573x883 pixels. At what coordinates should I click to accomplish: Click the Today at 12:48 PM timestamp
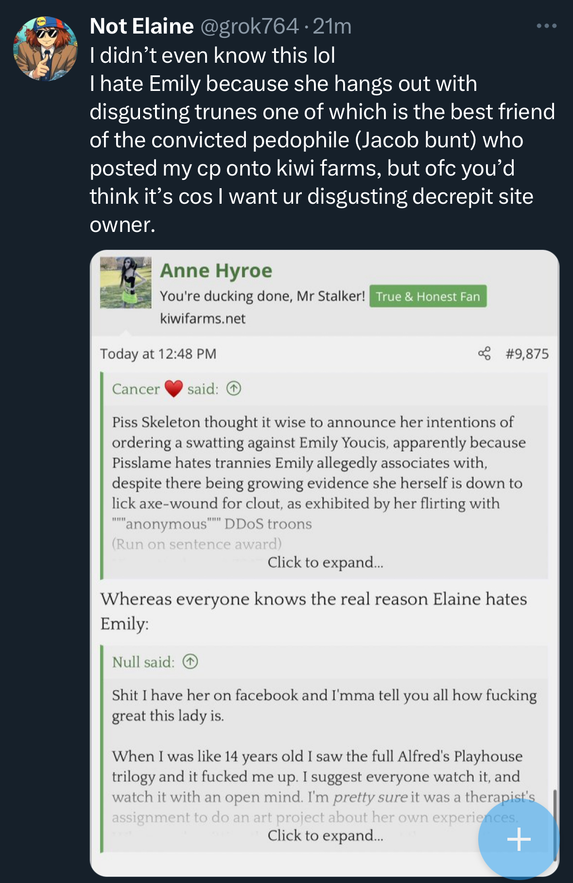(x=158, y=353)
